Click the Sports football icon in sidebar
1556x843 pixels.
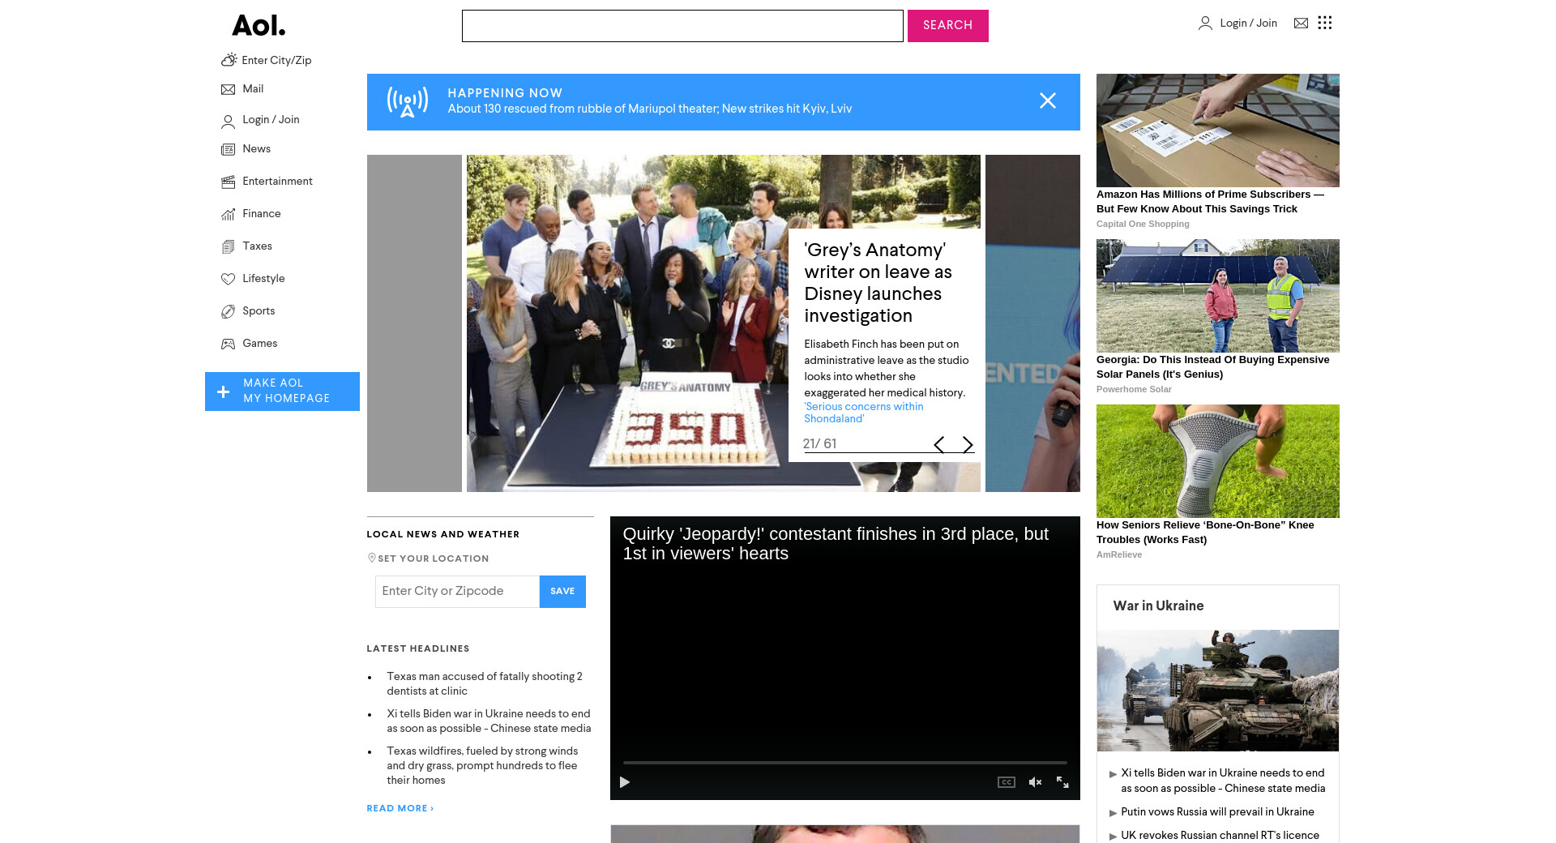[x=229, y=311]
